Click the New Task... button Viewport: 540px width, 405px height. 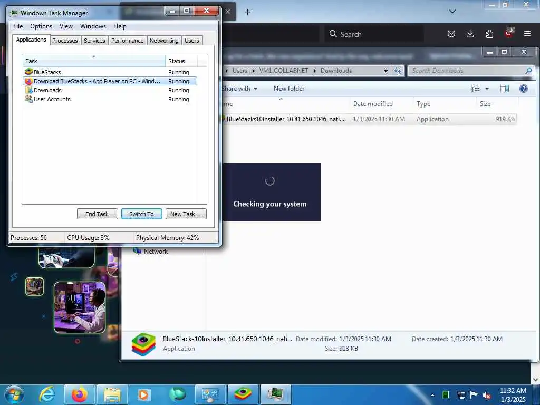point(186,214)
